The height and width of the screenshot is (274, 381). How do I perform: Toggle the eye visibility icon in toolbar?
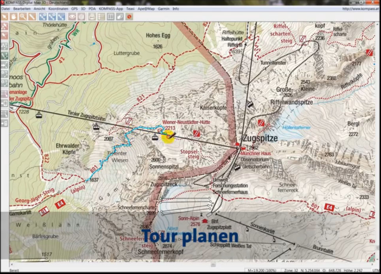click(x=72, y=17)
